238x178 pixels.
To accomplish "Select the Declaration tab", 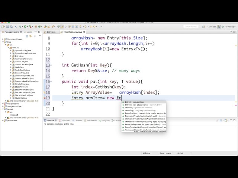I will [91, 121].
